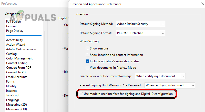Uncheck Include signature's revocation status
The height and width of the screenshot is (112, 205).
[x=87, y=61]
